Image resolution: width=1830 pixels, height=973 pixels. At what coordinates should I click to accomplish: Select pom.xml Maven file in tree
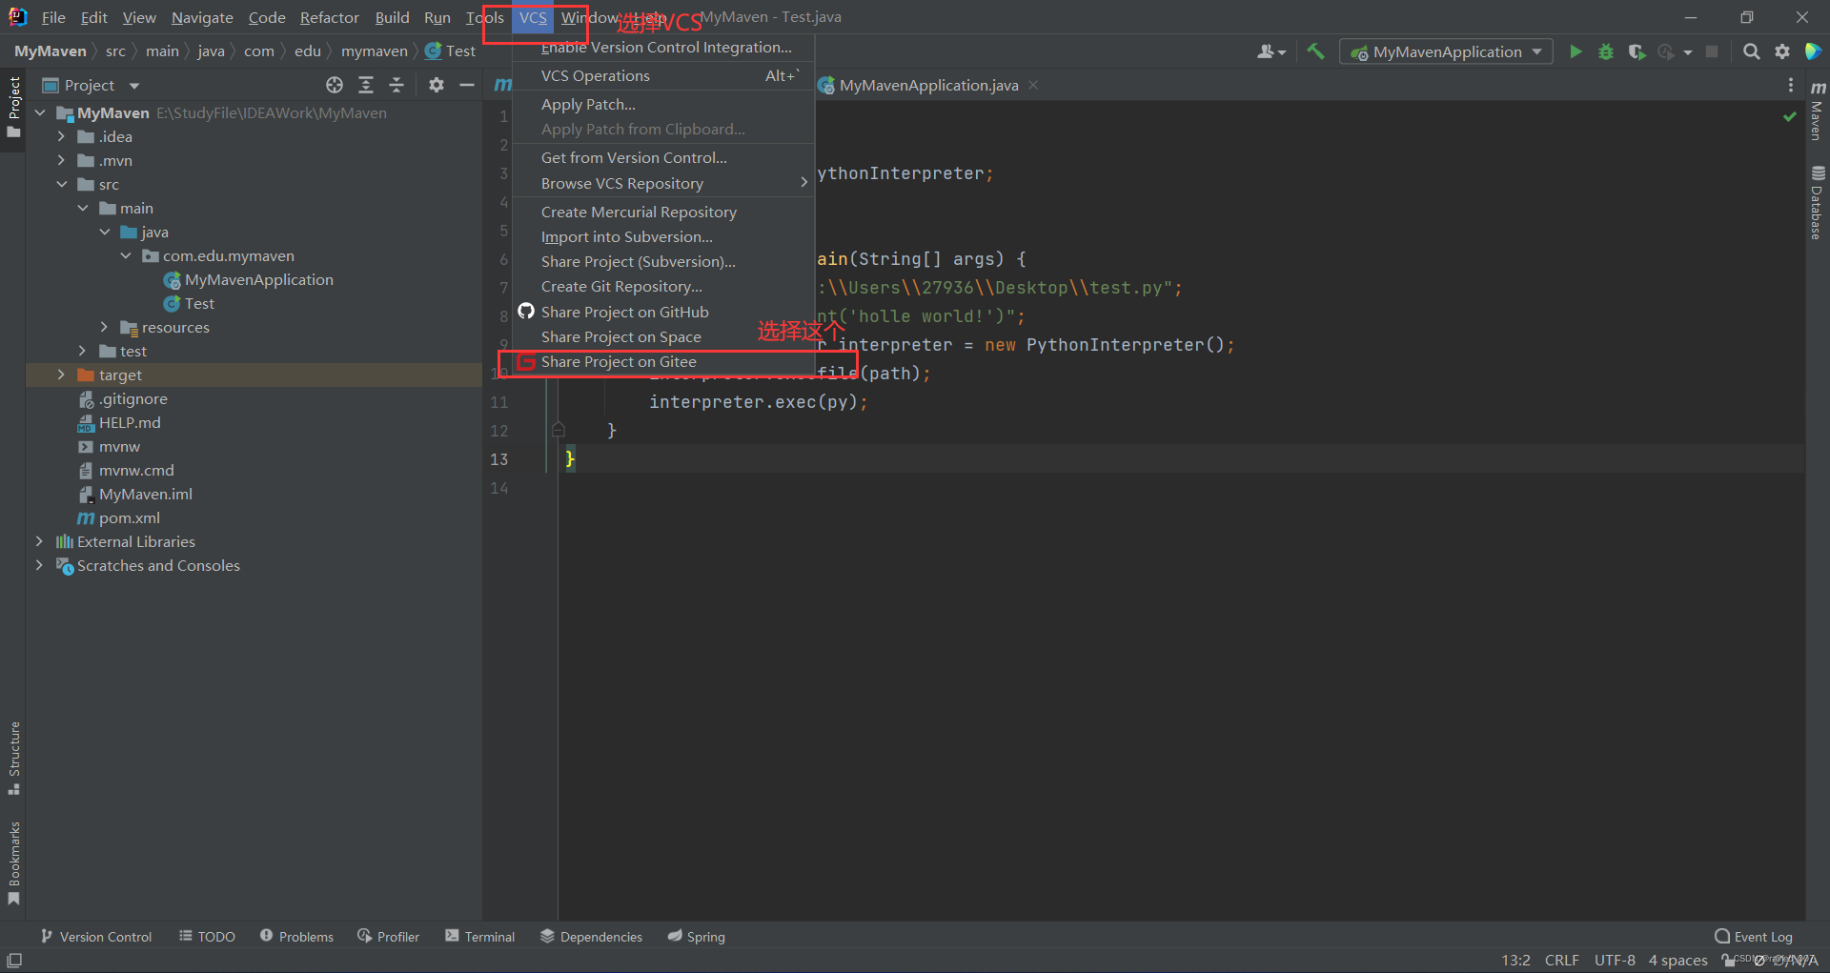(129, 517)
